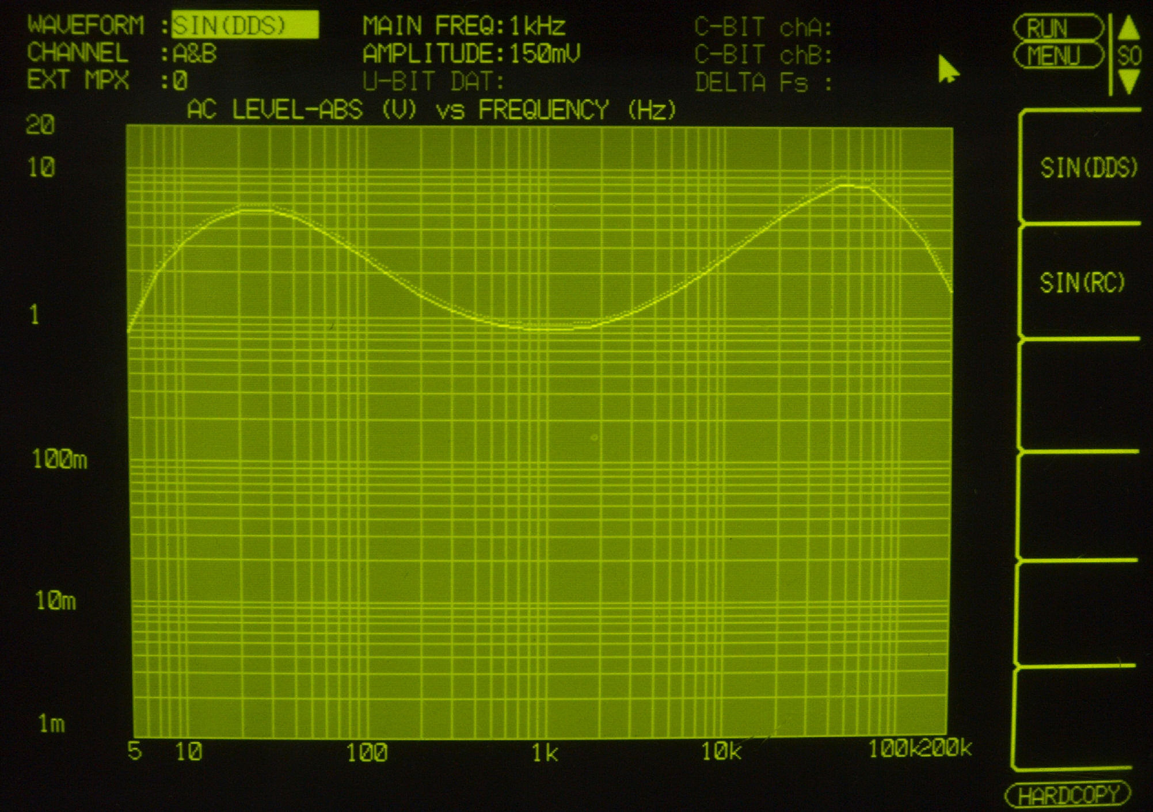Click the 1k label on the frequency axis

click(544, 753)
